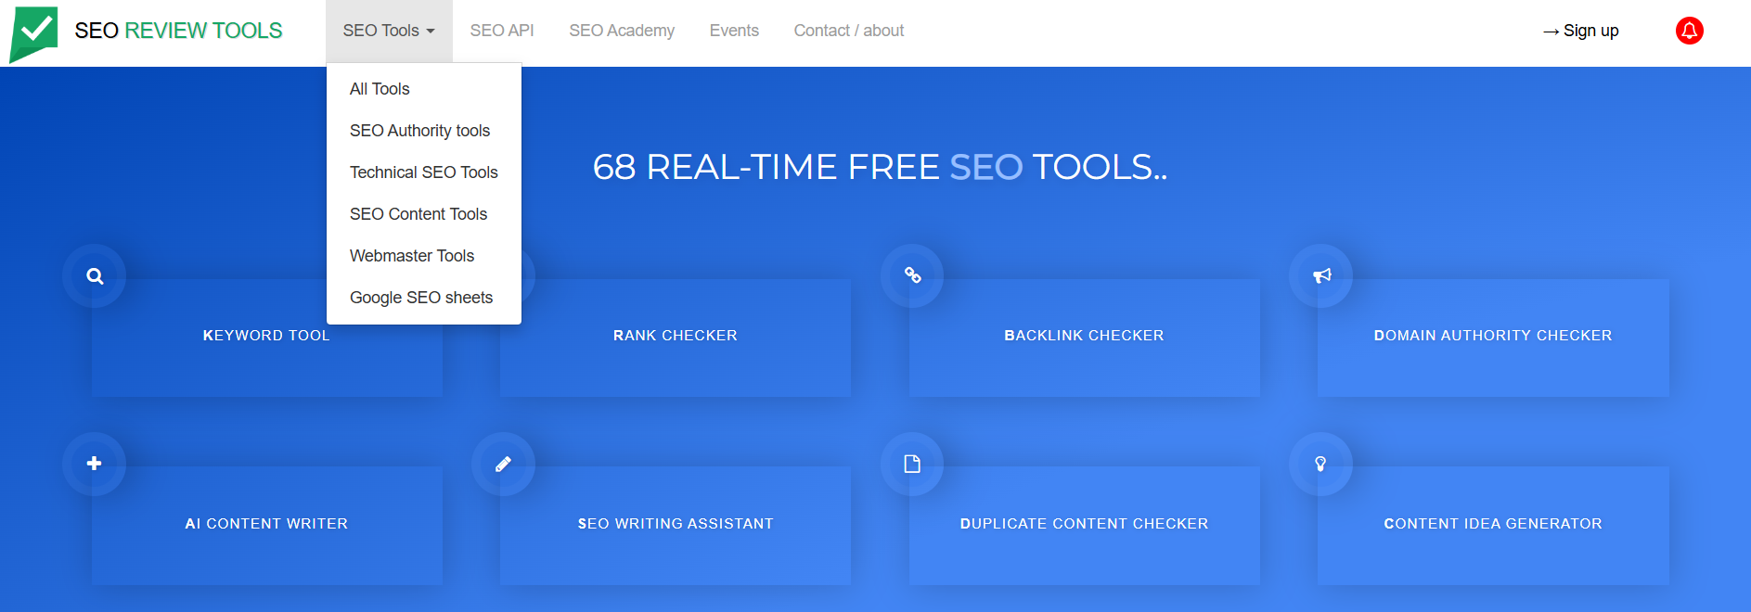Open Google SEO sheets menu item
This screenshot has width=1751, height=612.
[x=421, y=298]
